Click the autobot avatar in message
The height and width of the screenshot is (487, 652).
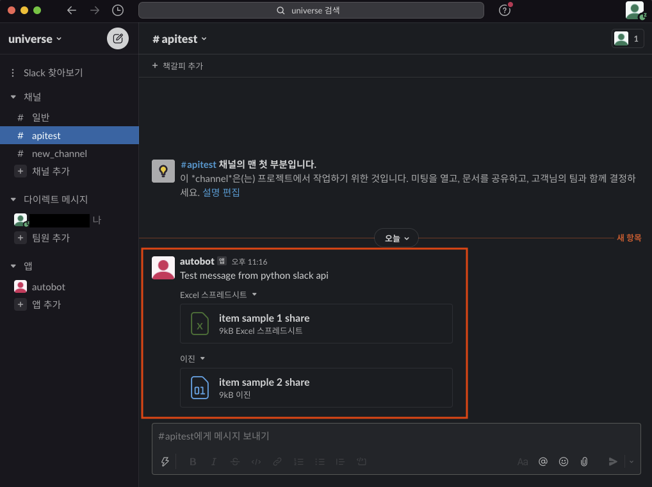pyautogui.click(x=163, y=267)
